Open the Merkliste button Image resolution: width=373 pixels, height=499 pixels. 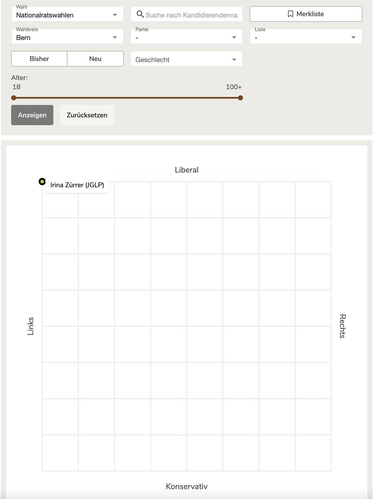306,14
